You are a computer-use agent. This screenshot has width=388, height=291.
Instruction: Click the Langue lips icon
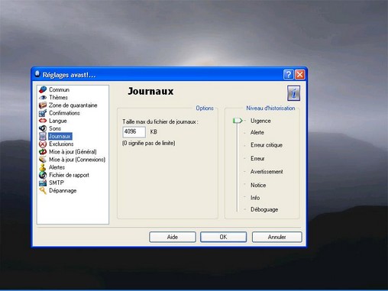(43, 121)
